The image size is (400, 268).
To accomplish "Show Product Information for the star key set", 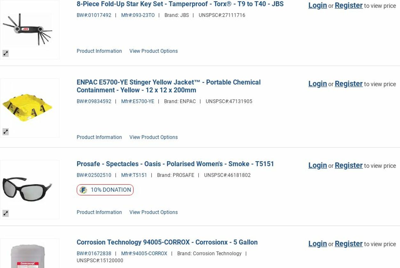I will pyautogui.click(x=99, y=51).
